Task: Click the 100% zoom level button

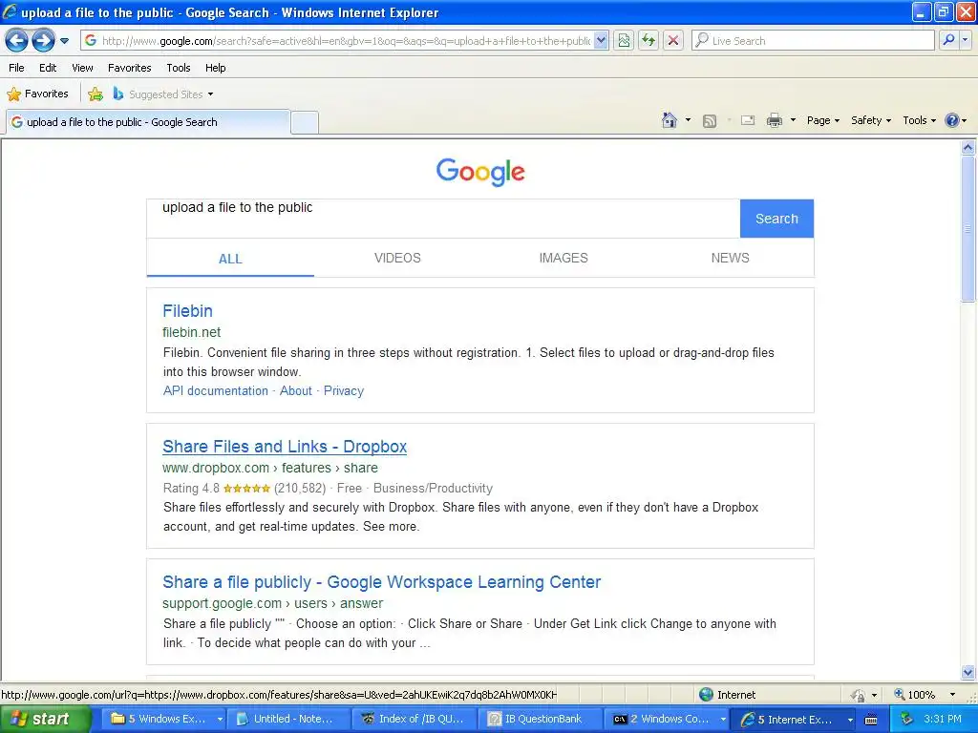Action: pos(914,695)
